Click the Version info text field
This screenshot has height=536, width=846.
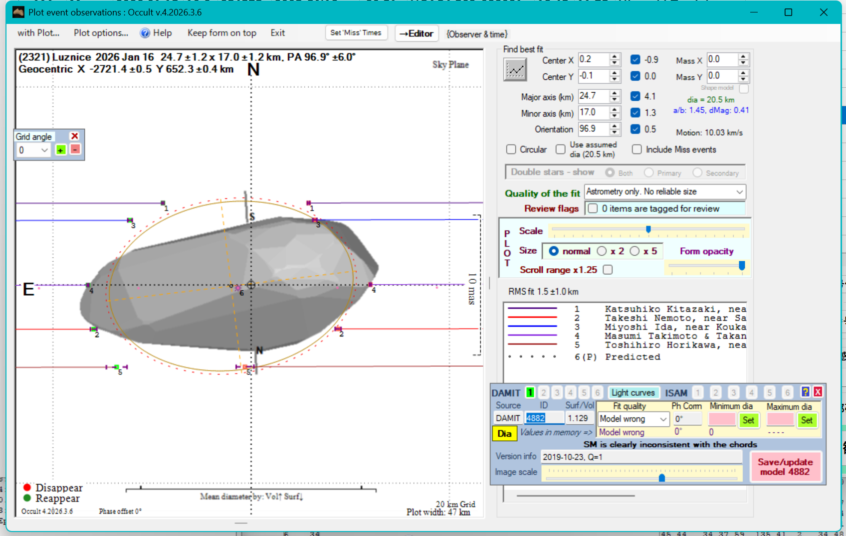(641, 457)
